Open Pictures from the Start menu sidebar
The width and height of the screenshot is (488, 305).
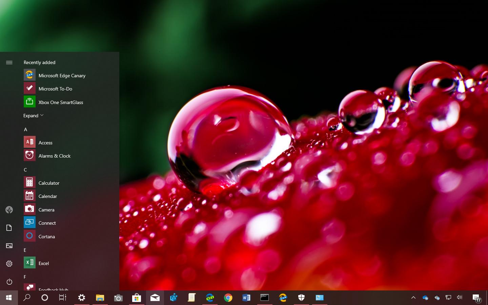click(9, 246)
